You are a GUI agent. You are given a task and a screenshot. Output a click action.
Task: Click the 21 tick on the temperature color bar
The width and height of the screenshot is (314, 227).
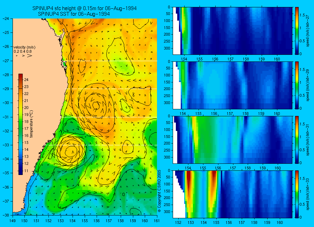tap(26, 101)
